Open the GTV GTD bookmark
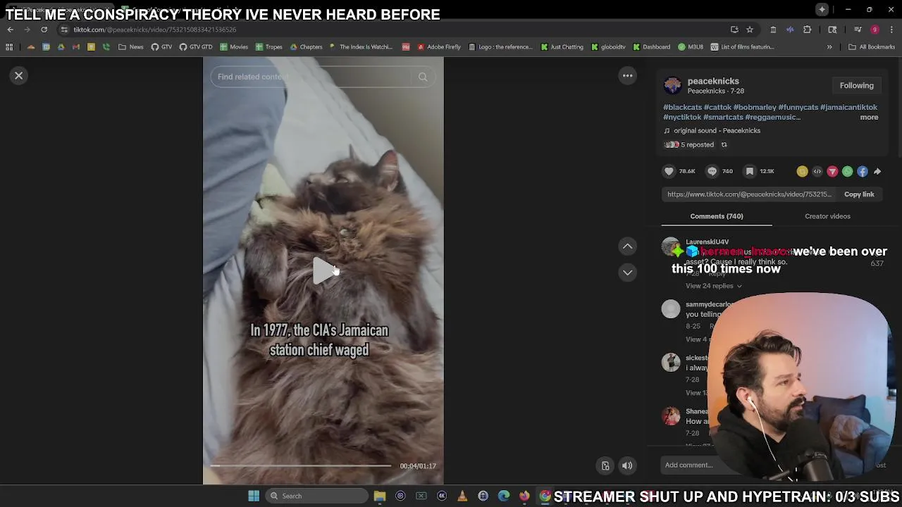Image resolution: width=902 pixels, height=507 pixels. [x=195, y=47]
